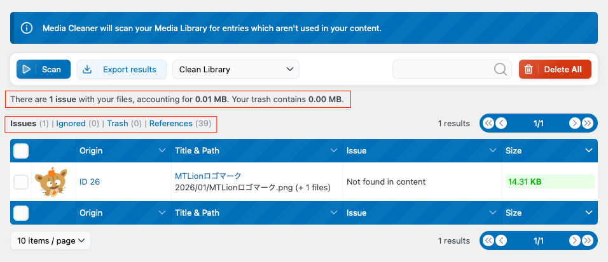Select the checkbox for ID 26 row
Screen dimensions: 608x262
coord(21,181)
